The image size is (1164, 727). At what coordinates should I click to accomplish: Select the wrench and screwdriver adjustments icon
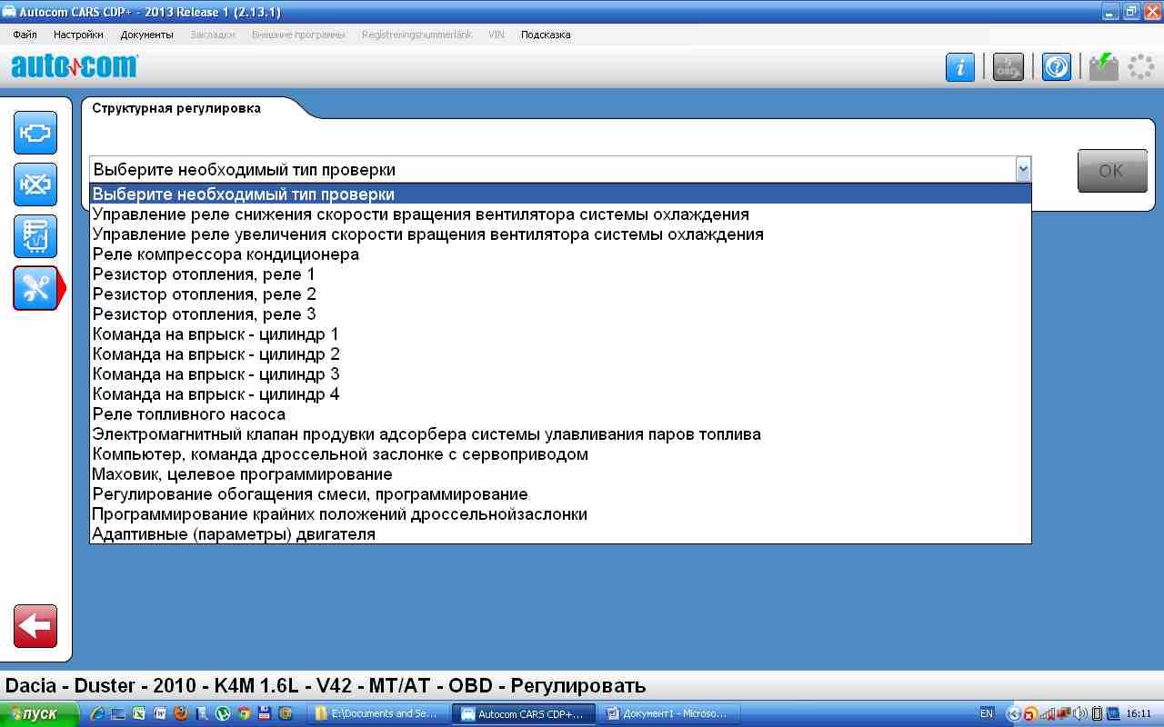tap(35, 288)
